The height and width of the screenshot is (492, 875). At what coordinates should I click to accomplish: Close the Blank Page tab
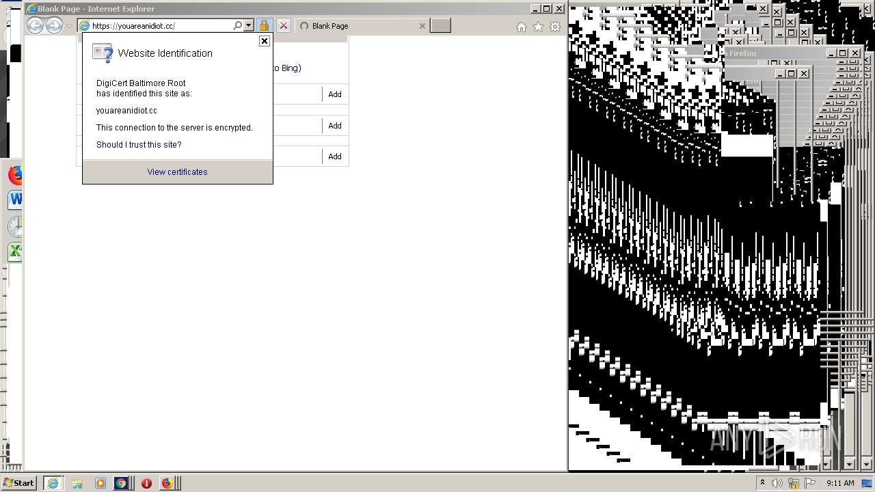(x=422, y=26)
